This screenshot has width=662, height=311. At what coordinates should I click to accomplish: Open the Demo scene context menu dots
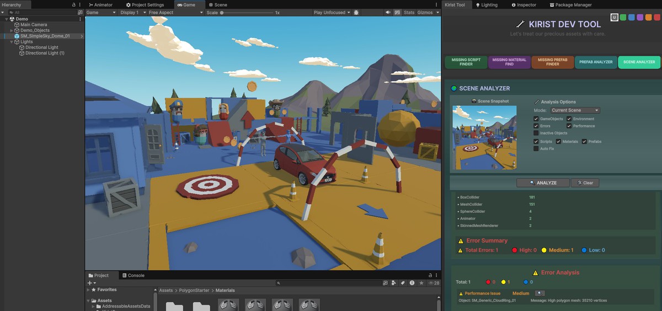coord(81,19)
